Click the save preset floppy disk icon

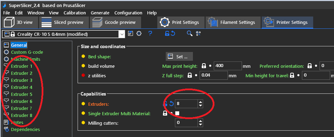click(x=130, y=33)
